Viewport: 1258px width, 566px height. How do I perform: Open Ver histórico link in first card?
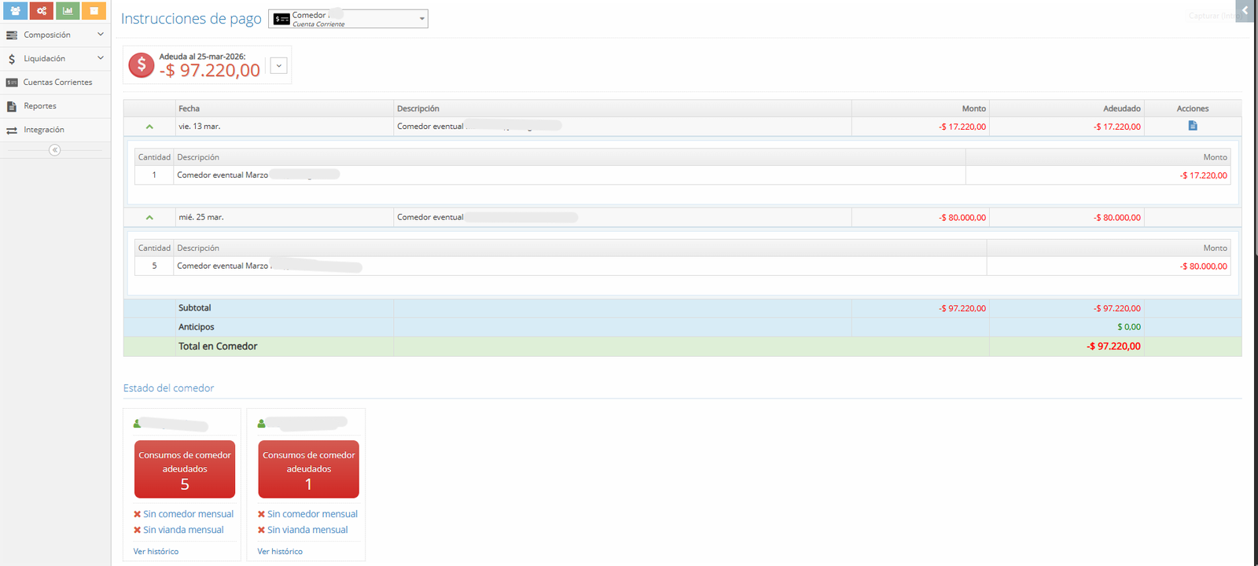pos(156,552)
